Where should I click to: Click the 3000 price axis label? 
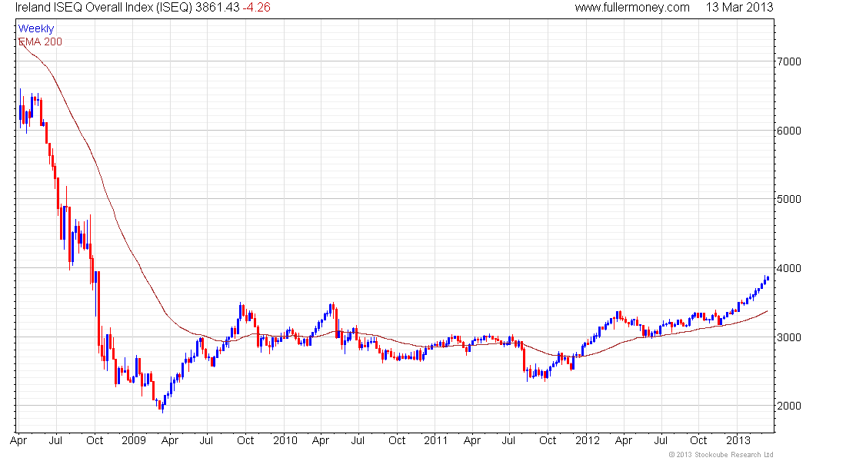789,337
